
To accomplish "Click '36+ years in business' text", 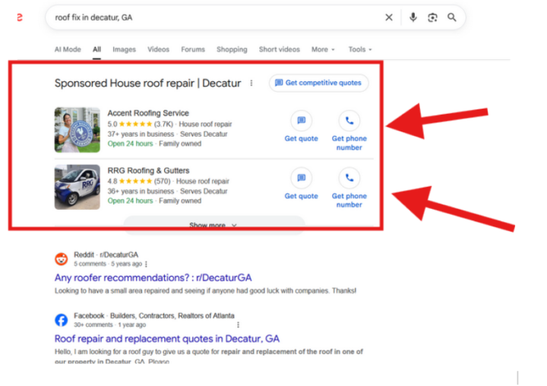I will (x=141, y=191).
